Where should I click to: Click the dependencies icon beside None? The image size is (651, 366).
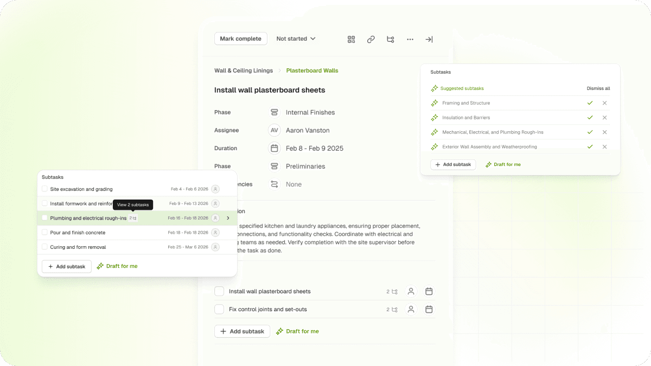point(275,184)
